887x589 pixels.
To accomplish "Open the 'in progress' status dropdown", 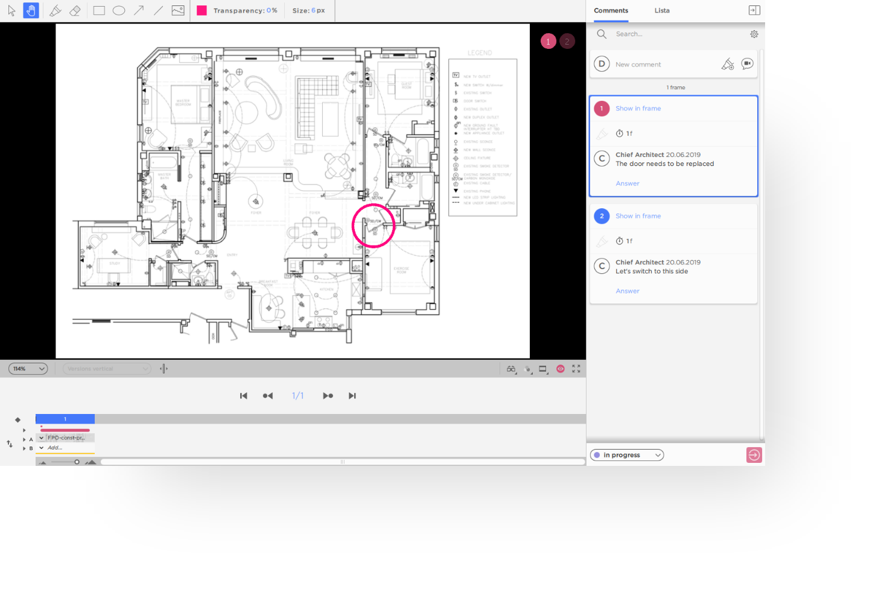I will [627, 455].
